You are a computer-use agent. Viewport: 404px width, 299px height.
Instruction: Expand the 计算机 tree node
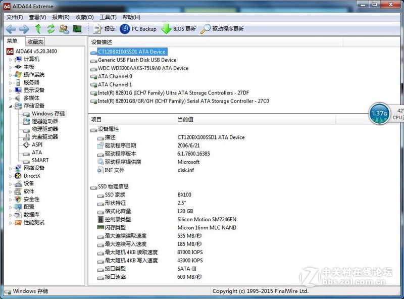[x=11, y=60]
